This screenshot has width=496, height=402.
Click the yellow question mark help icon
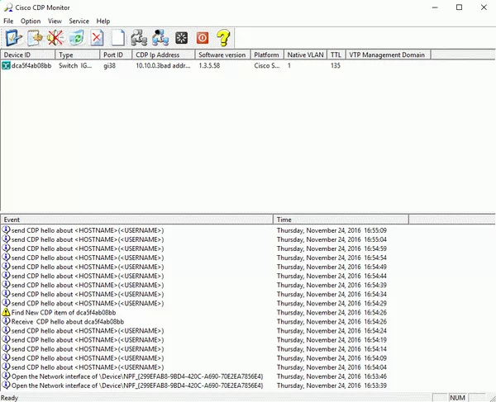tap(223, 38)
